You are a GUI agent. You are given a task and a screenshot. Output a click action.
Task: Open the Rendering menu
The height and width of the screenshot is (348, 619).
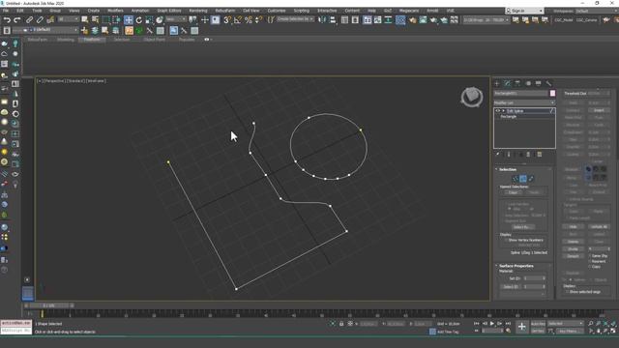point(198,11)
